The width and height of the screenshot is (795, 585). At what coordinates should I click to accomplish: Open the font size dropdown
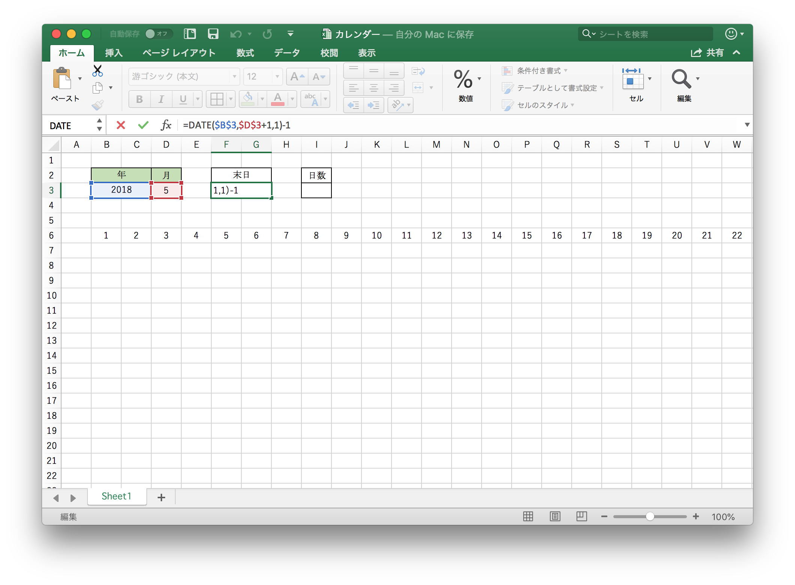click(277, 77)
